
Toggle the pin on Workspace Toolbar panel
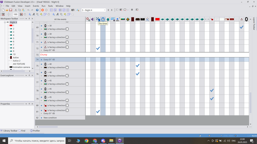pos(29,18)
